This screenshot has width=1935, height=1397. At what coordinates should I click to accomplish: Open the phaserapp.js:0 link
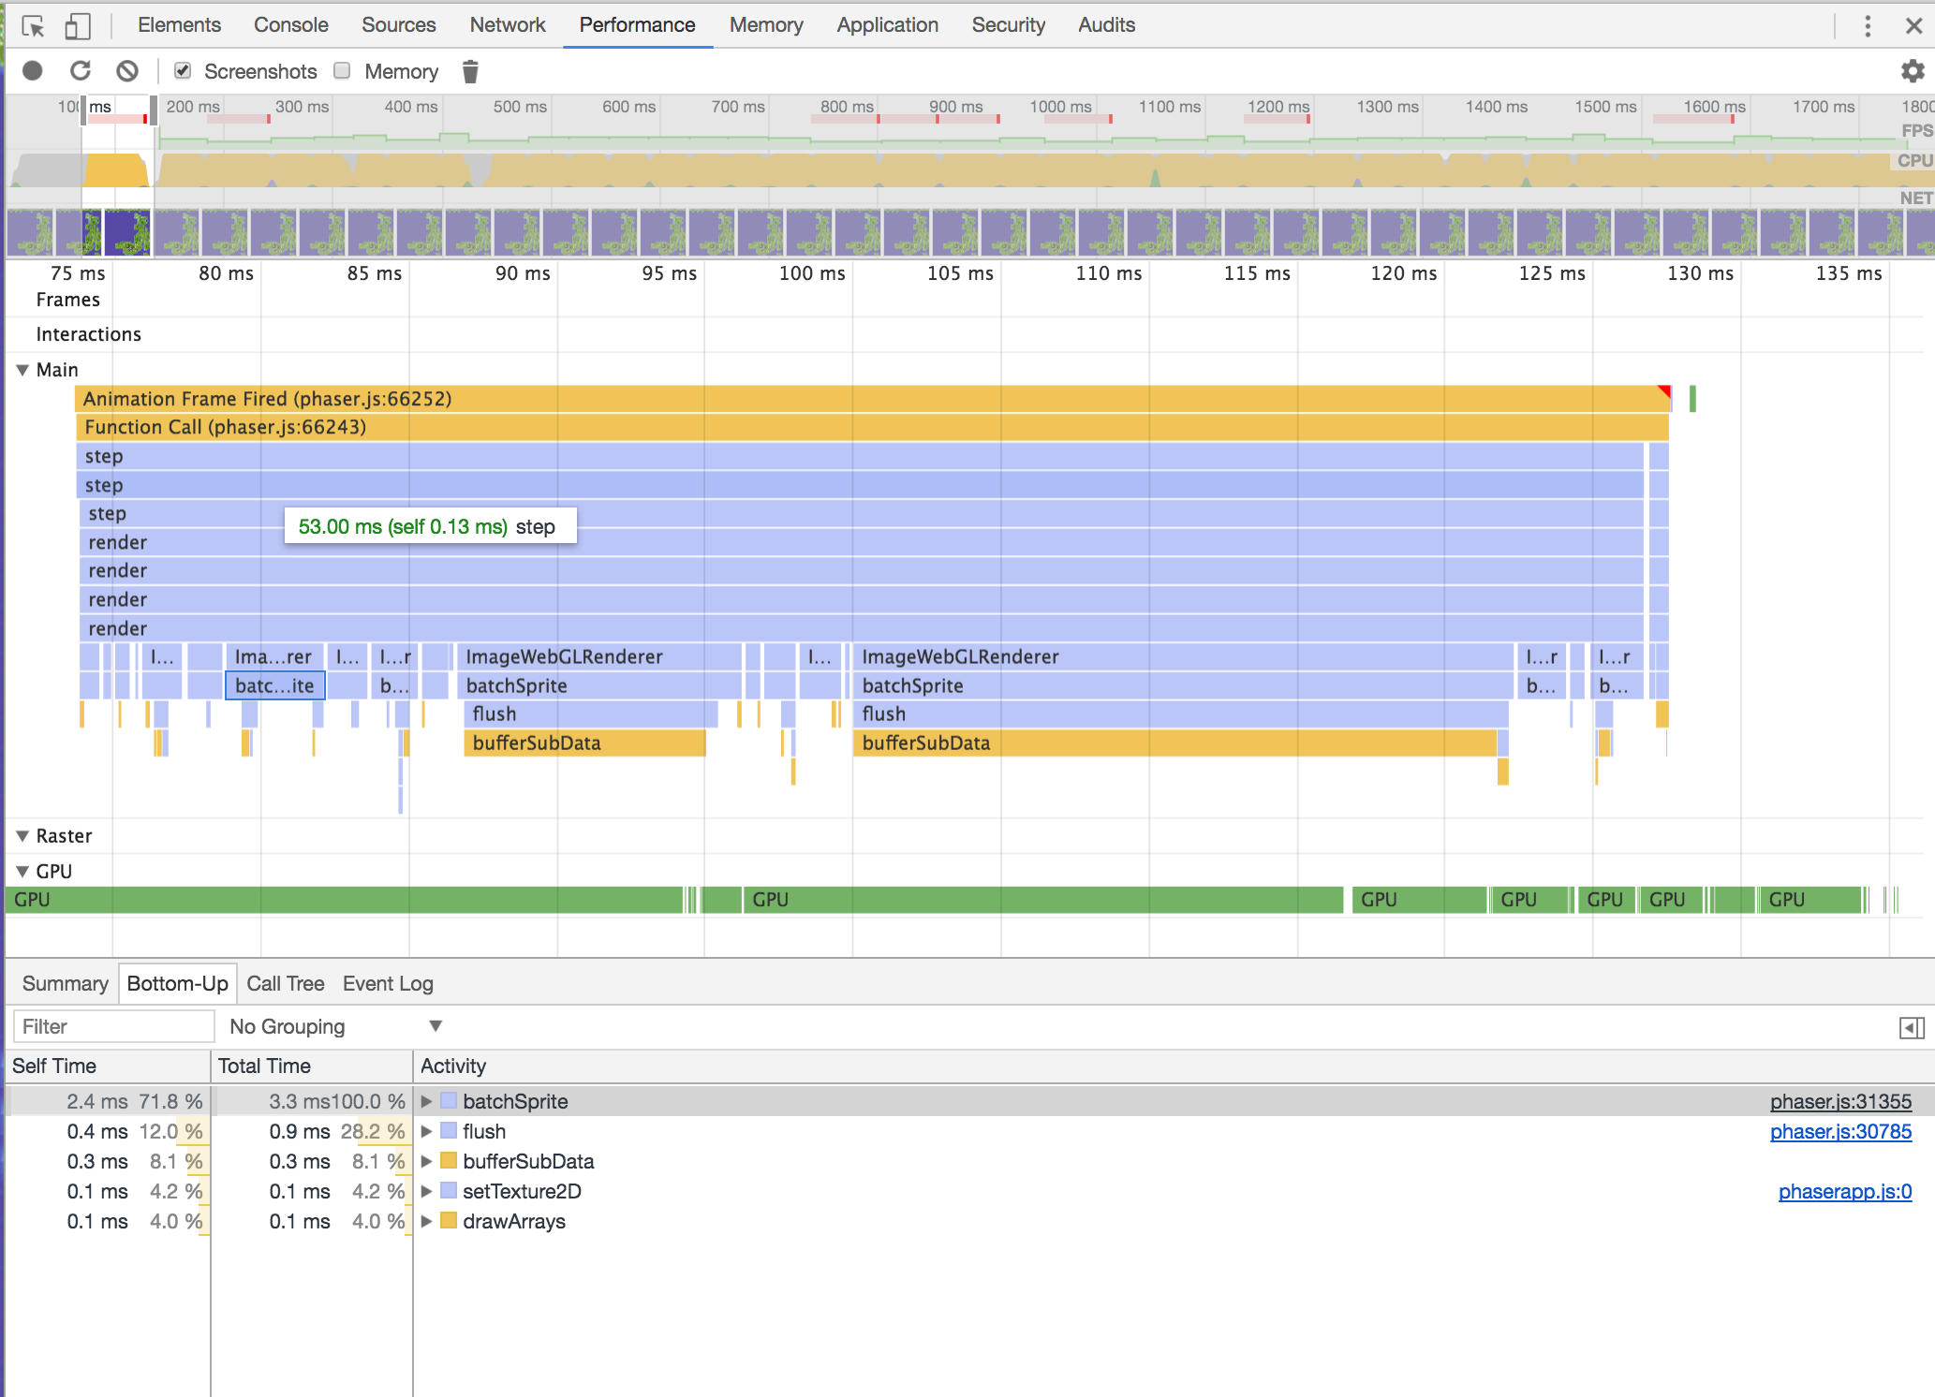pos(1844,1191)
